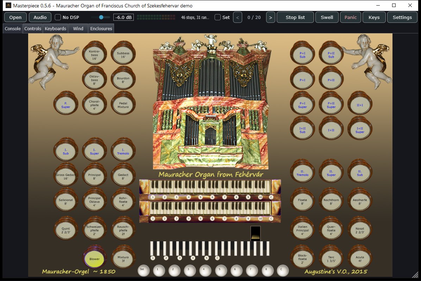Pull the Acuta 4f stop knob
The width and height of the screenshot is (421, 281).
(360, 259)
